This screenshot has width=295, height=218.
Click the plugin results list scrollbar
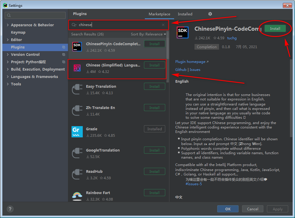pyautogui.click(x=168, y=56)
